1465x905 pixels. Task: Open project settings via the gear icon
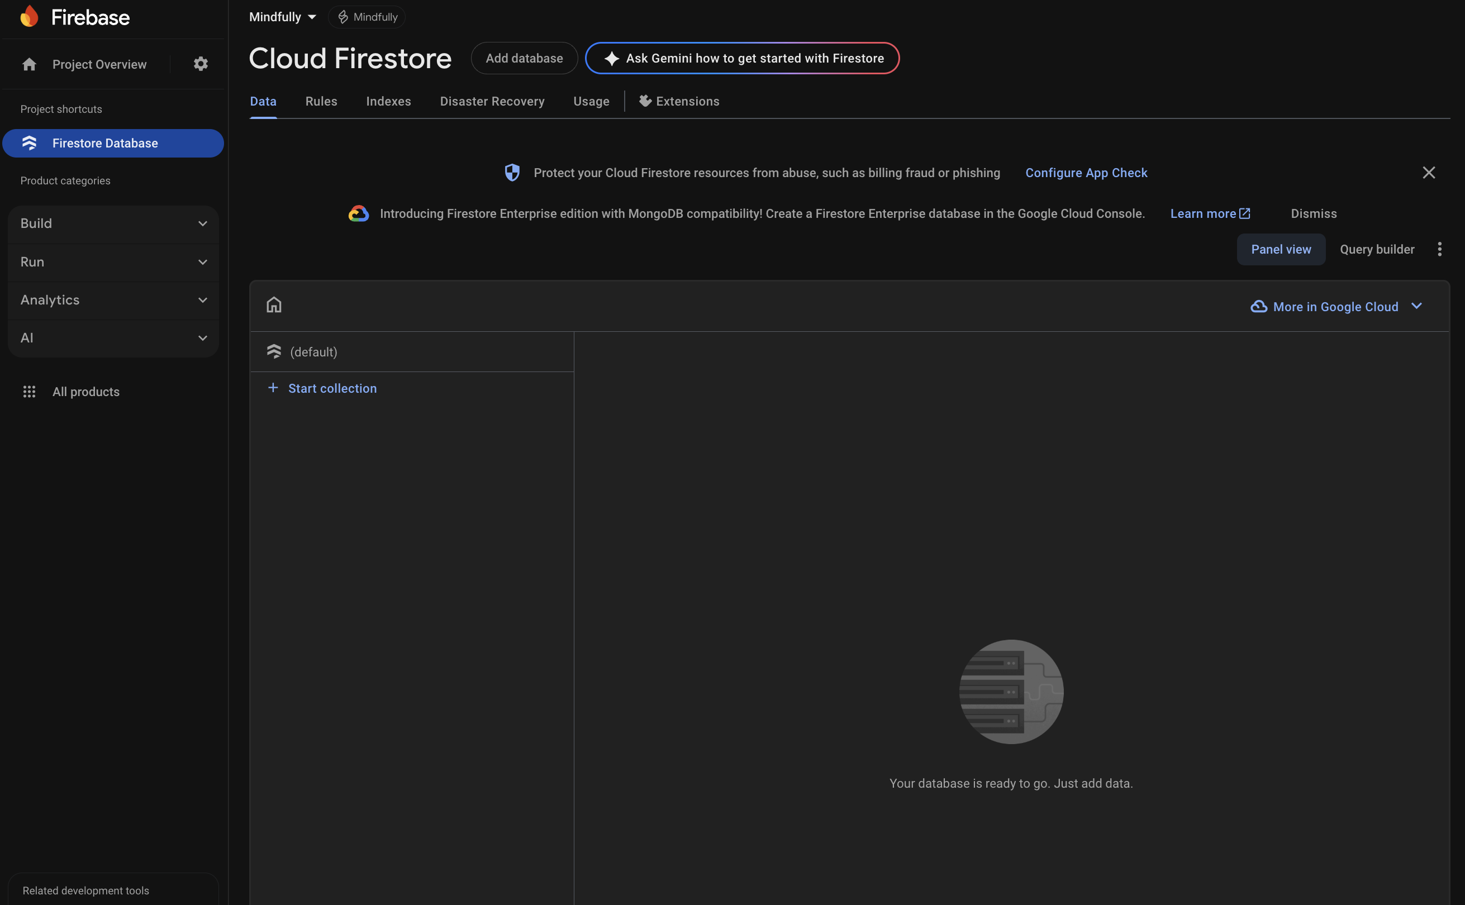coord(201,64)
